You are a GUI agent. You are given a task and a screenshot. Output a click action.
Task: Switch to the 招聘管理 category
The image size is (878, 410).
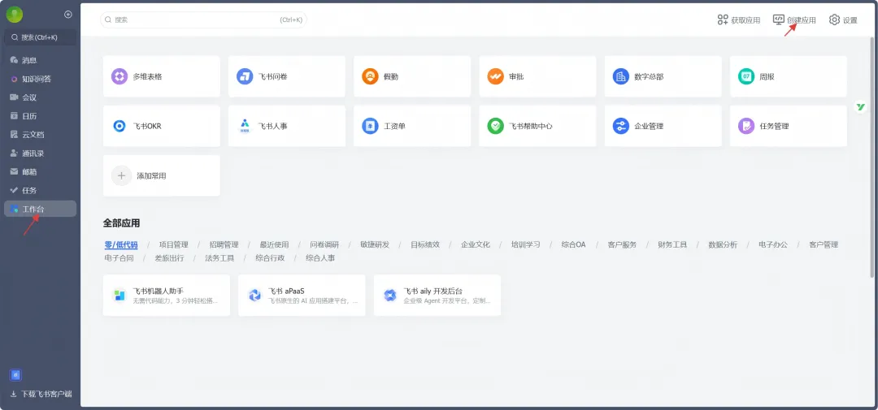pyautogui.click(x=224, y=244)
